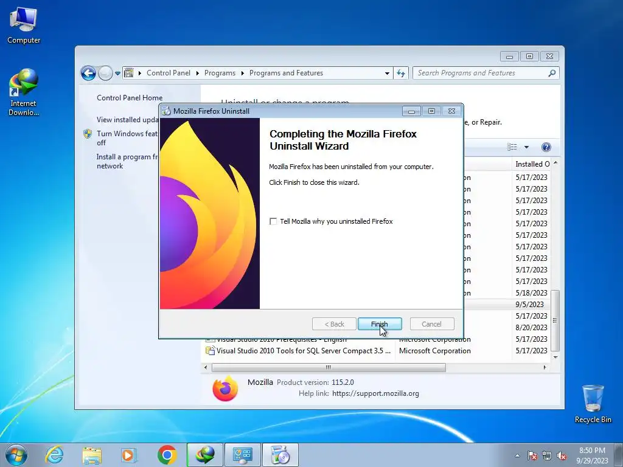Open the Recycle Bin desktop icon
This screenshot has width=623, height=467.
593,404
